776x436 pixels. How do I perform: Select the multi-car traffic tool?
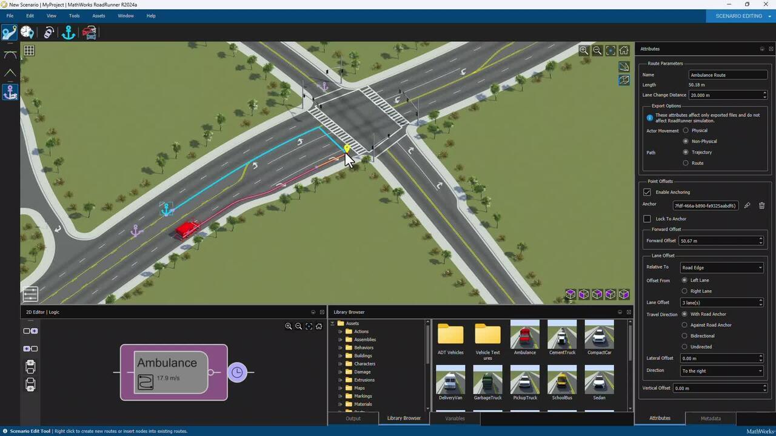(x=89, y=33)
